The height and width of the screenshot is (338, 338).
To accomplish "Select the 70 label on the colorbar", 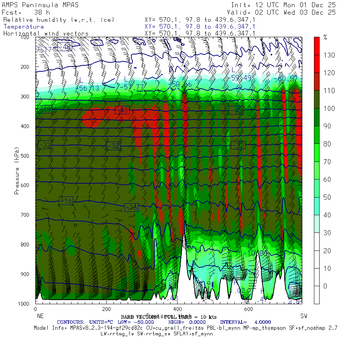I will (x=327, y=161).
